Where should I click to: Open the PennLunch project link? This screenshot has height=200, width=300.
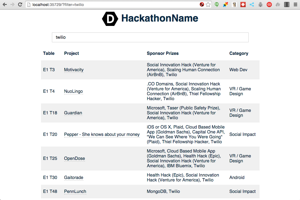tap(75, 192)
